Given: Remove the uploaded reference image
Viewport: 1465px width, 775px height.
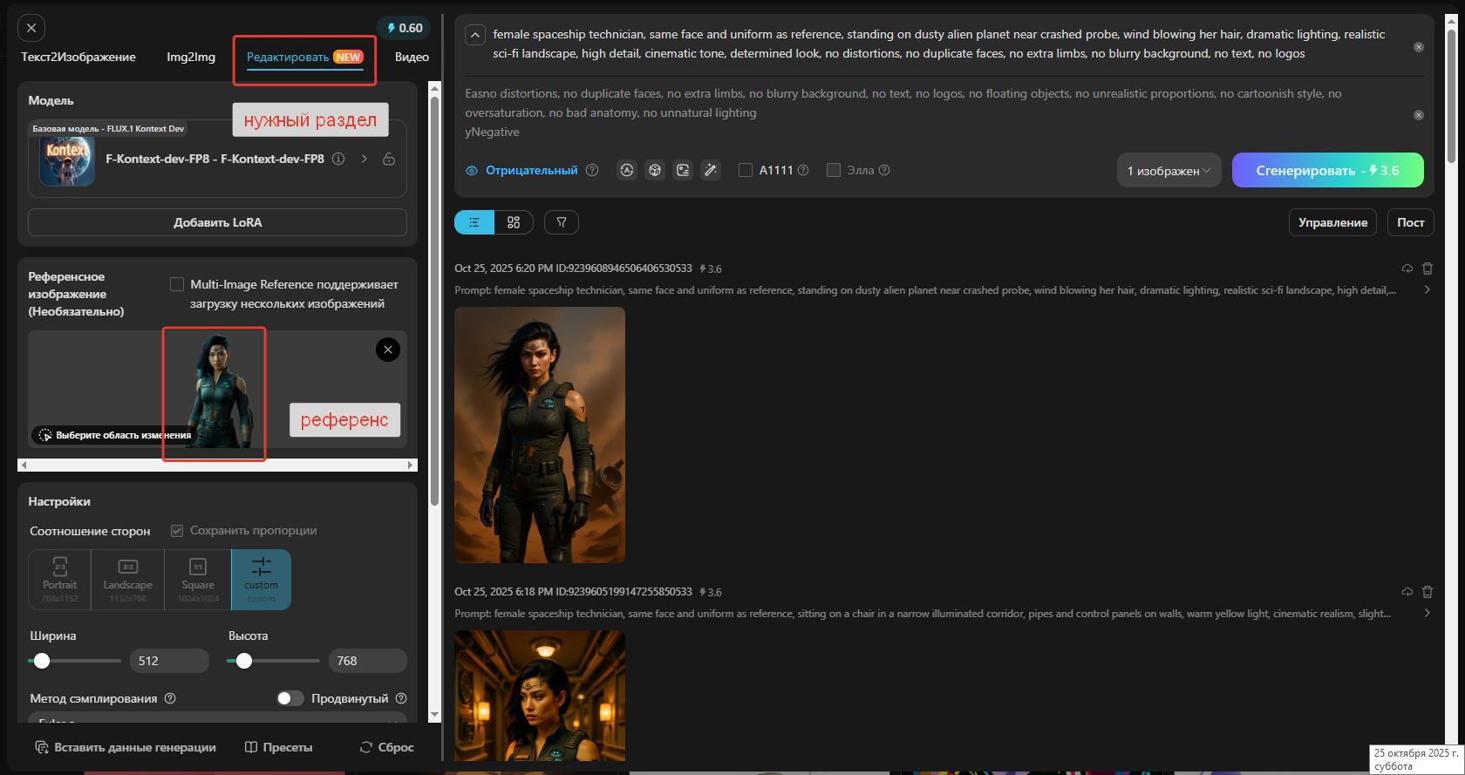Looking at the screenshot, I should coord(388,350).
